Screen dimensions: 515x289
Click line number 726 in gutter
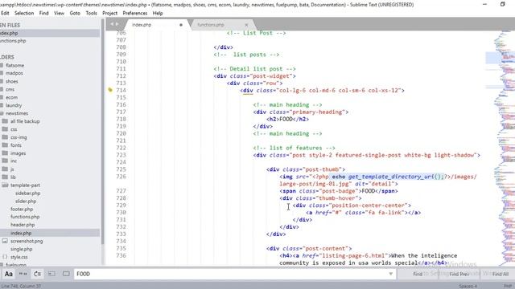pyautogui.click(x=122, y=177)
